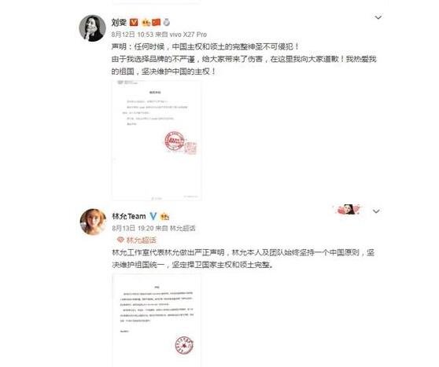Expand the options chevron on 刘雯's post
Viewport: 439px width, 367px height.
coord(378,17)
